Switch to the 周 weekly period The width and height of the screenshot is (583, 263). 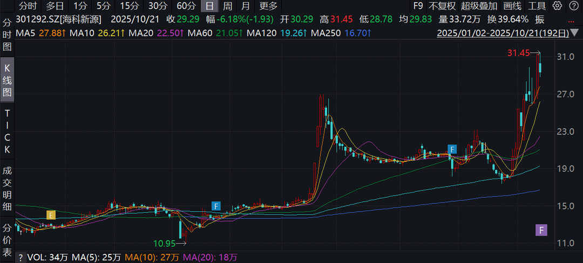pos(228,6)
